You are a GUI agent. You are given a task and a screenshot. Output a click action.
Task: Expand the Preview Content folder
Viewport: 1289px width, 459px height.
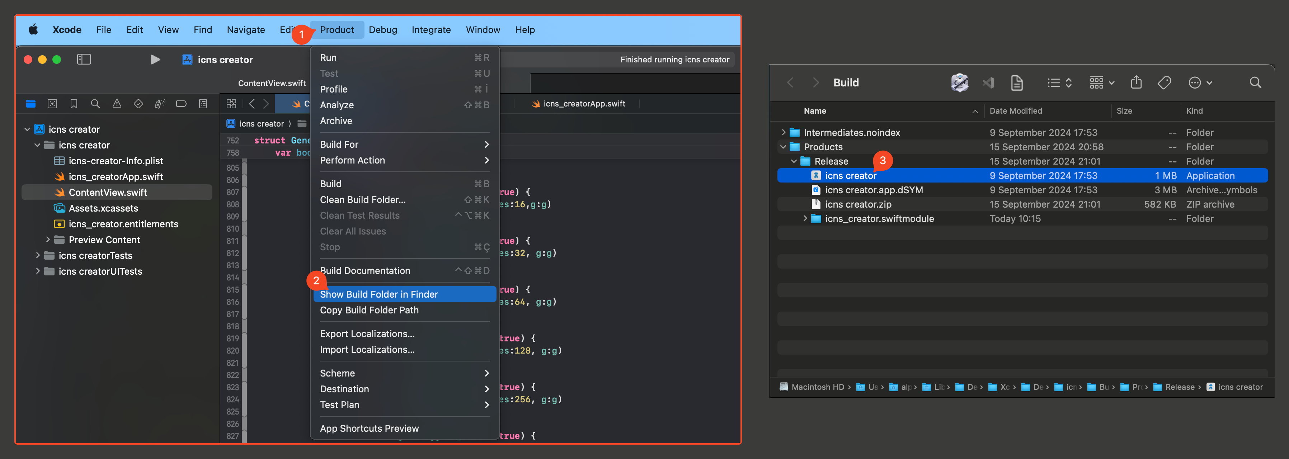pyautogui.click(x=48, y=240)
